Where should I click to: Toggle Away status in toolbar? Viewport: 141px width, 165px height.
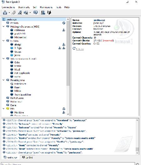pos(20,13)
